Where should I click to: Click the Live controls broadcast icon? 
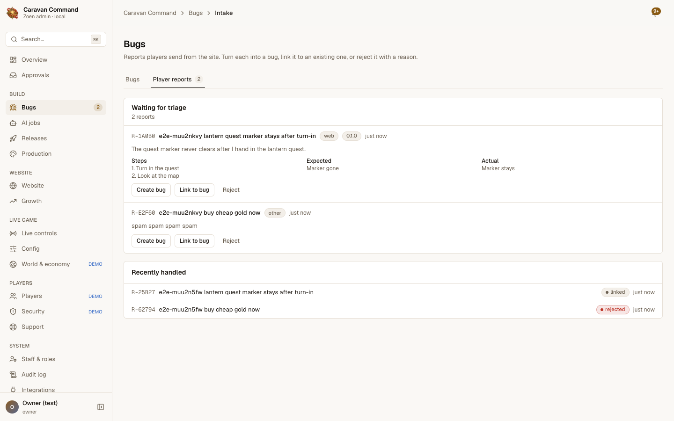[13, 233]
